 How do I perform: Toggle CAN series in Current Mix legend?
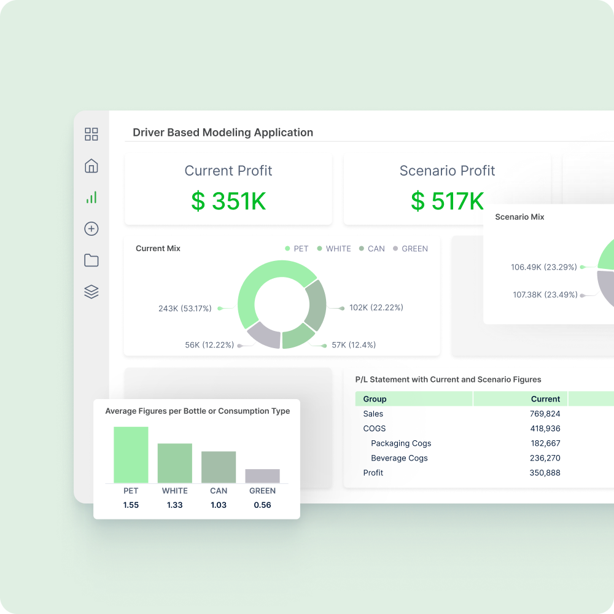pos(371,249)
